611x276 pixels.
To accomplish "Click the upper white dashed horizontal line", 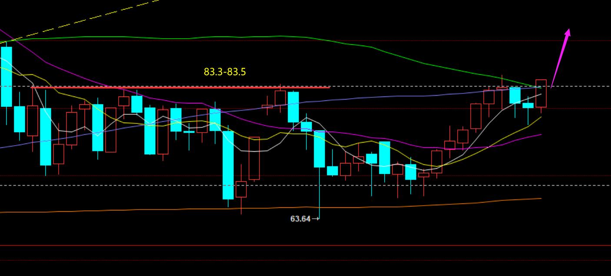I will (391, 86).
